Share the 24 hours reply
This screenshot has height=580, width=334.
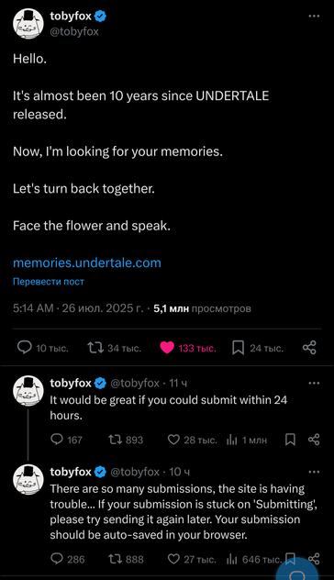314,440
